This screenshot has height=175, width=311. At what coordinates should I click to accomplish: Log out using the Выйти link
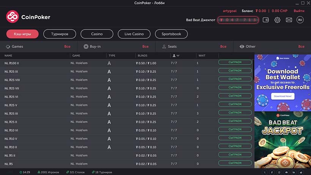pyautogui.click(x=299, y=11)
